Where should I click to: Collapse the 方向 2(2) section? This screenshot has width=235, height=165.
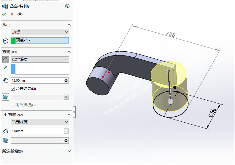coord(69,115)
